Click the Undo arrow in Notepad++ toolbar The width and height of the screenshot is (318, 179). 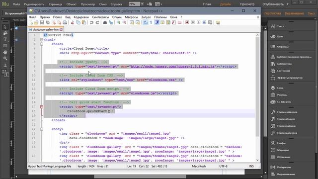[x=91, y=22]
